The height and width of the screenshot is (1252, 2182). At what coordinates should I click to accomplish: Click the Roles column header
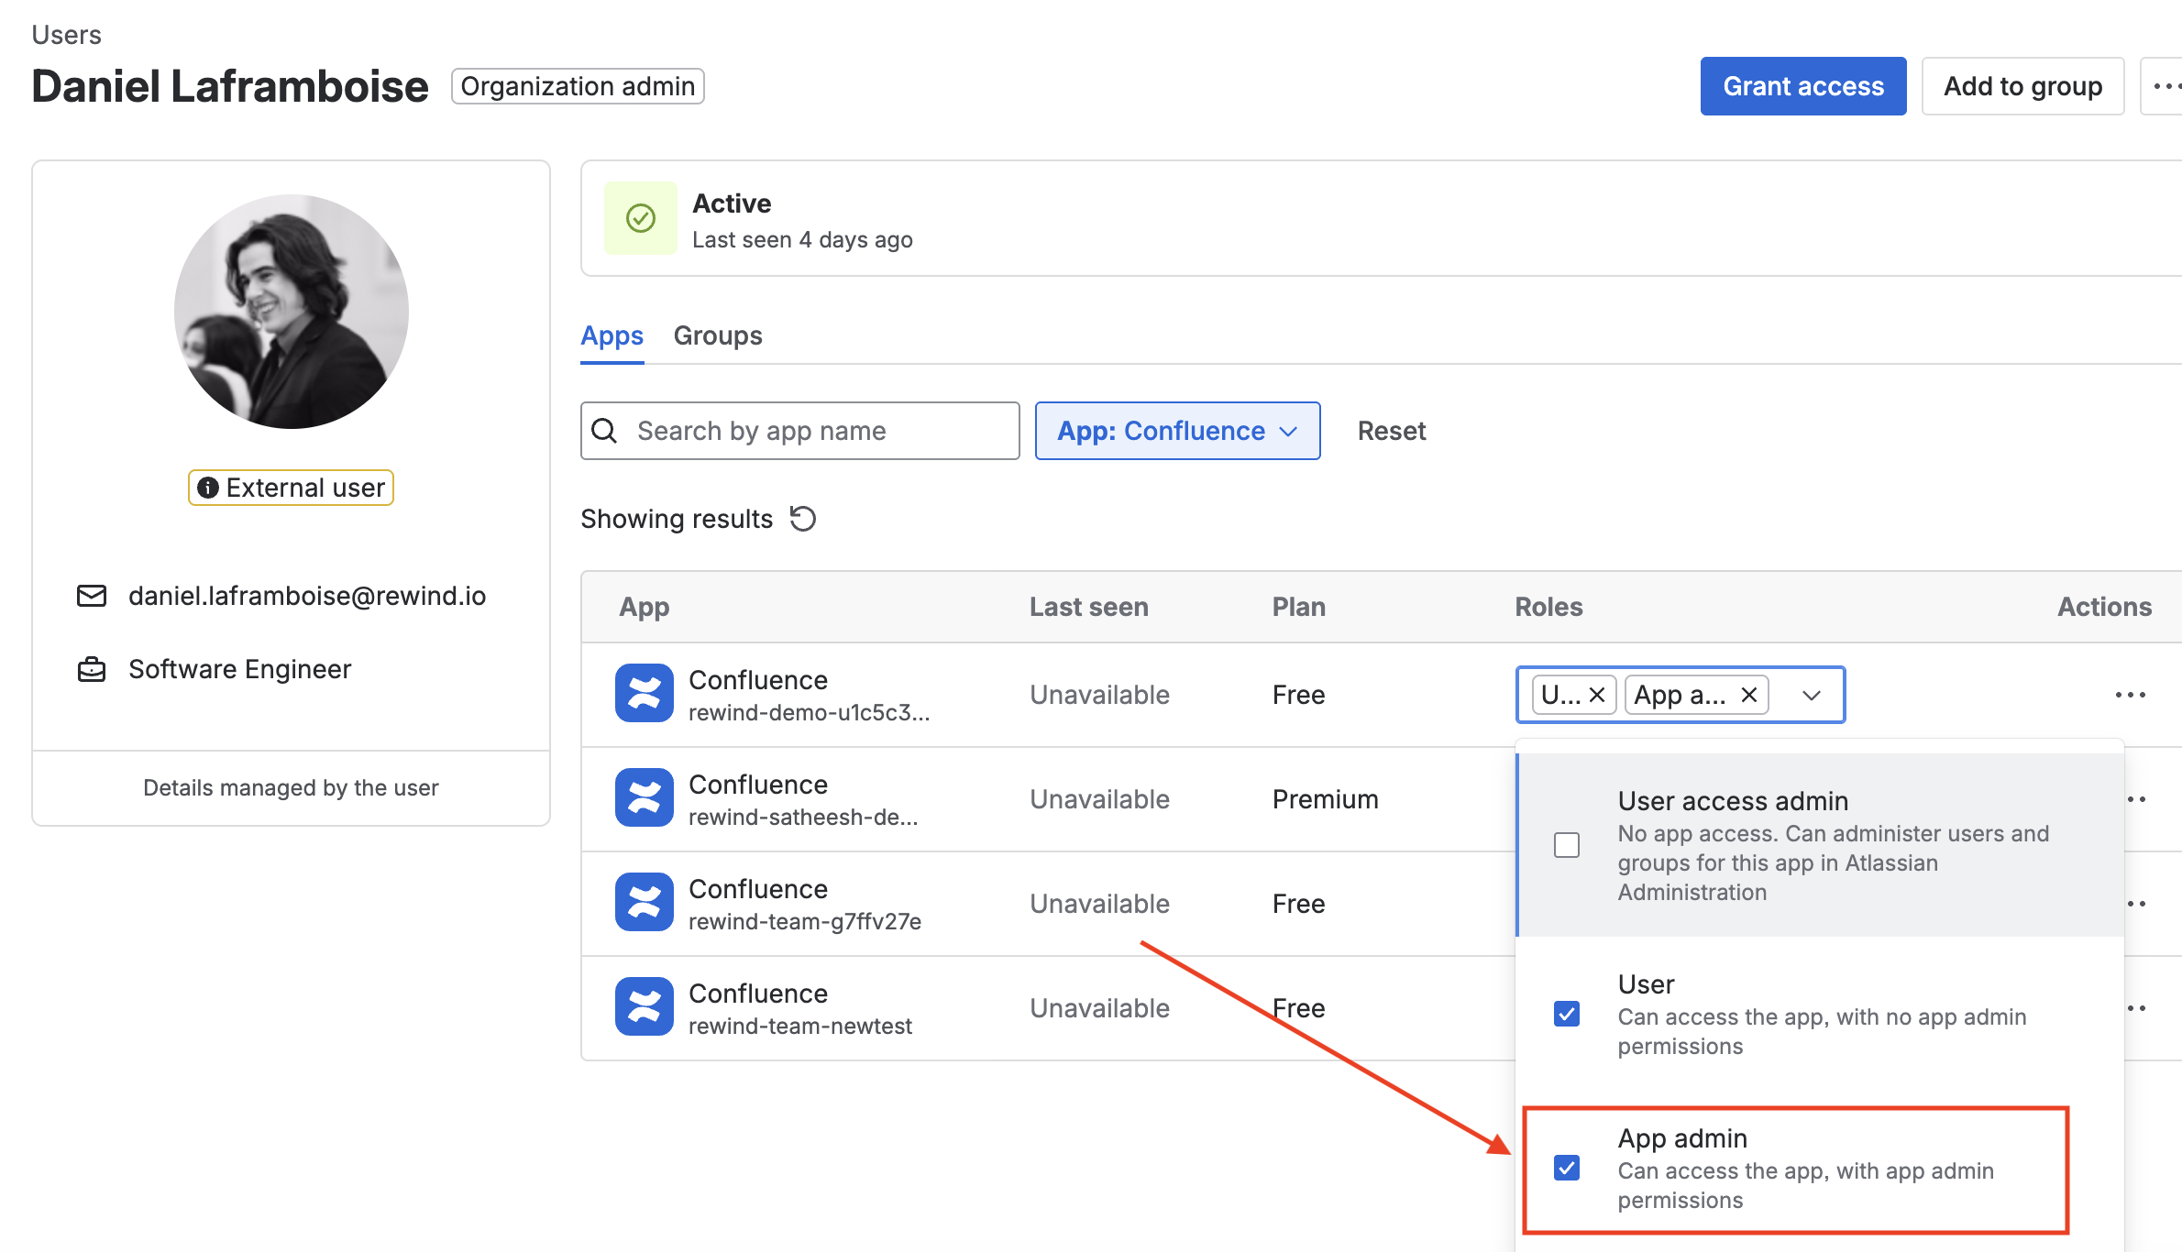click(x=1548, y=607)
